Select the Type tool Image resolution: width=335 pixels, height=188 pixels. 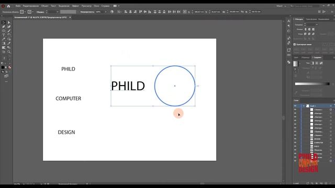point(4,35)
